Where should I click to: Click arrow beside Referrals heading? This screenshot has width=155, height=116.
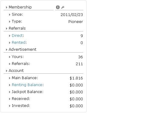click(7, 28)
